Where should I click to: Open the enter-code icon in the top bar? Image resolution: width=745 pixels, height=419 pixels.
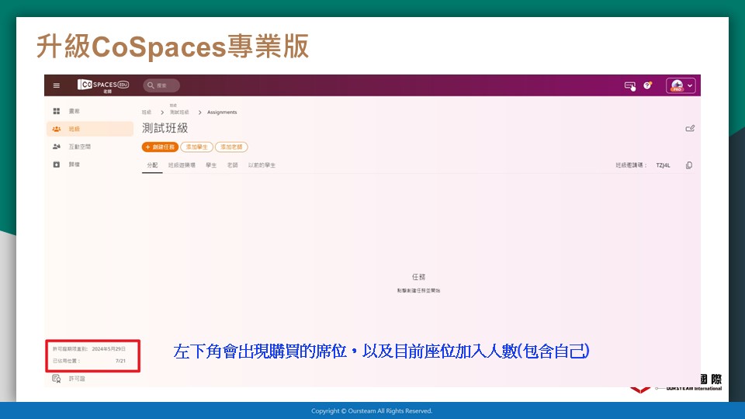point(630,85)
